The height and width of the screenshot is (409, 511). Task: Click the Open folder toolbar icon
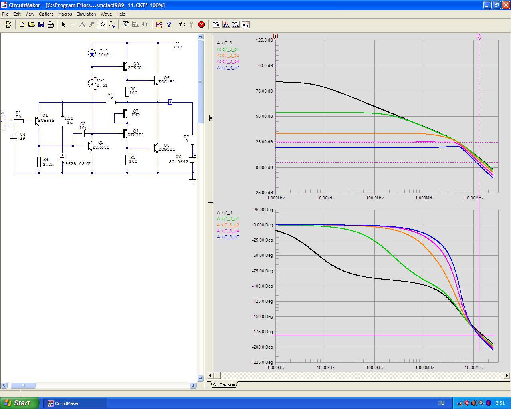pyautogui.click(x=32, y=24)
